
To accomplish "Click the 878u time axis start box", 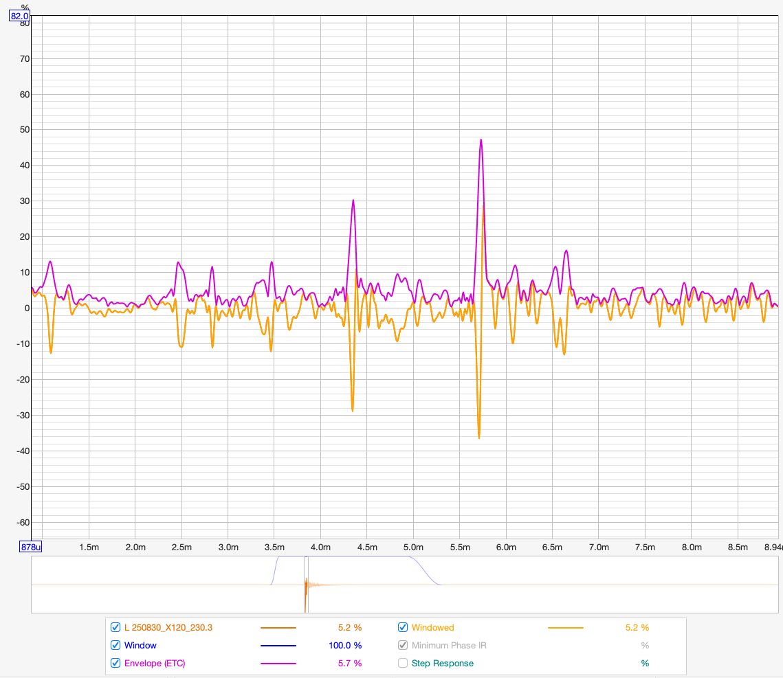I will (x=31, y=547).
